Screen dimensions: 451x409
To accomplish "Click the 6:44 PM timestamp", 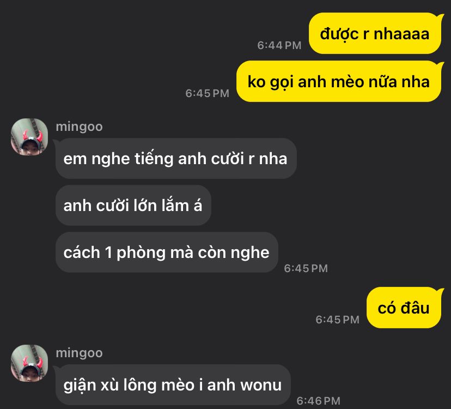I will click(x=279, y=45).
